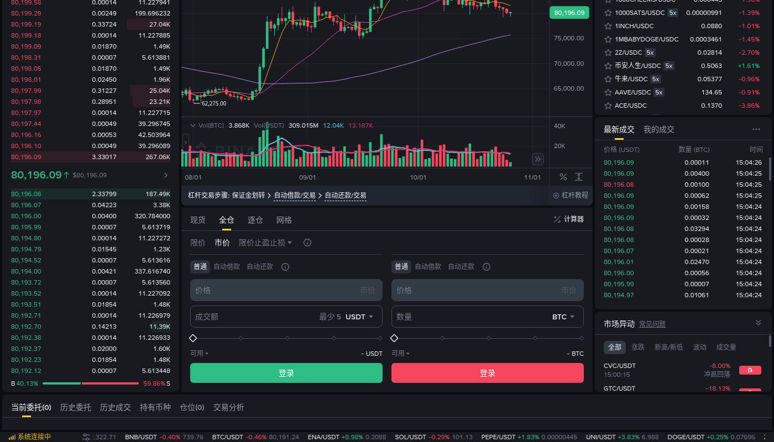Expand the 限价止盈止损 order type dropdown
The image size is (774, 442).
point(265,243)
